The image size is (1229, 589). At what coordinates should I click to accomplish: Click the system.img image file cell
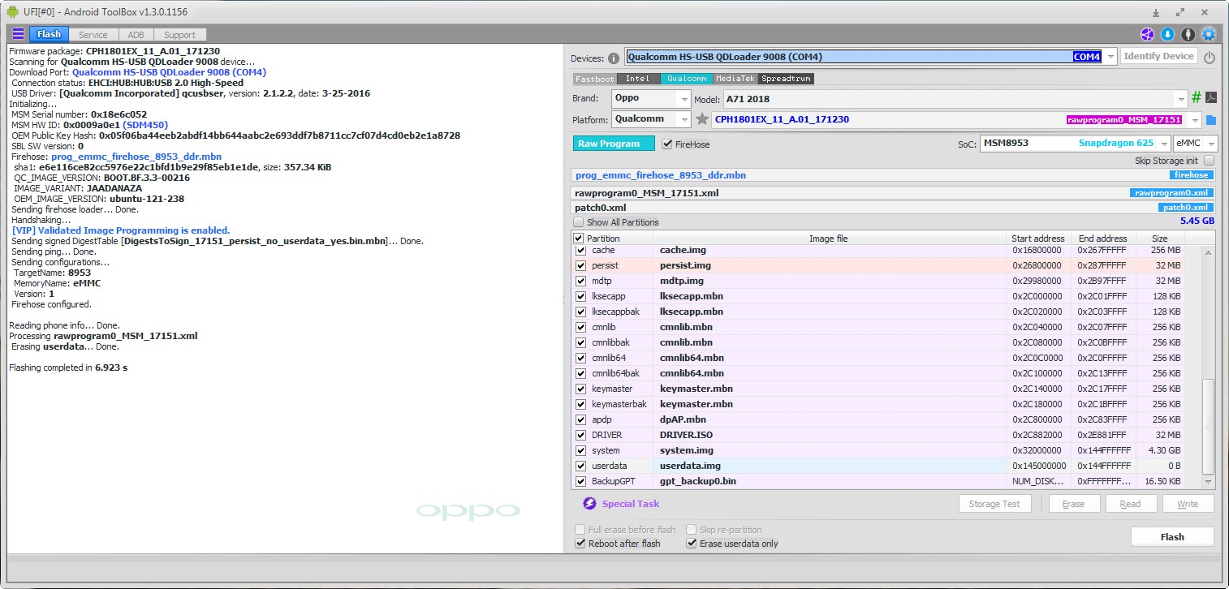point(830,450)
